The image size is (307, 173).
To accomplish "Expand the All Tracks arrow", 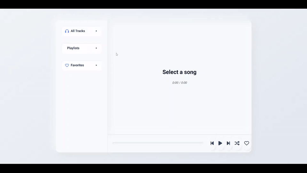I will [96, 31].
